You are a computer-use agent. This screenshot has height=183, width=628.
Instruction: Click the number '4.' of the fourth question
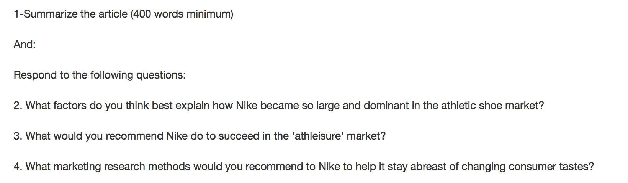click(18, 167)
